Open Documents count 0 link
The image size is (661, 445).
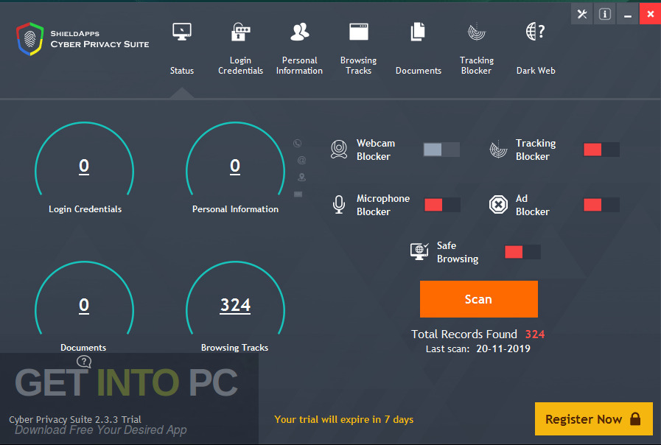pos(84,306)
